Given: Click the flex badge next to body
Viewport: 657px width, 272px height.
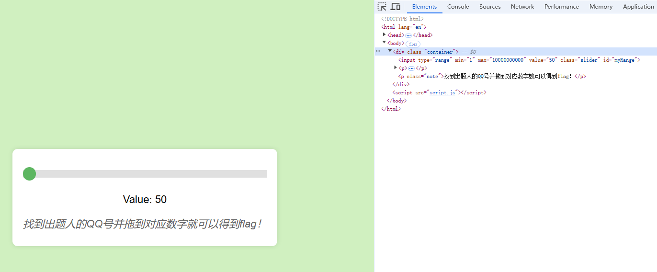Looking at the screenshot, I should [413, 44].
